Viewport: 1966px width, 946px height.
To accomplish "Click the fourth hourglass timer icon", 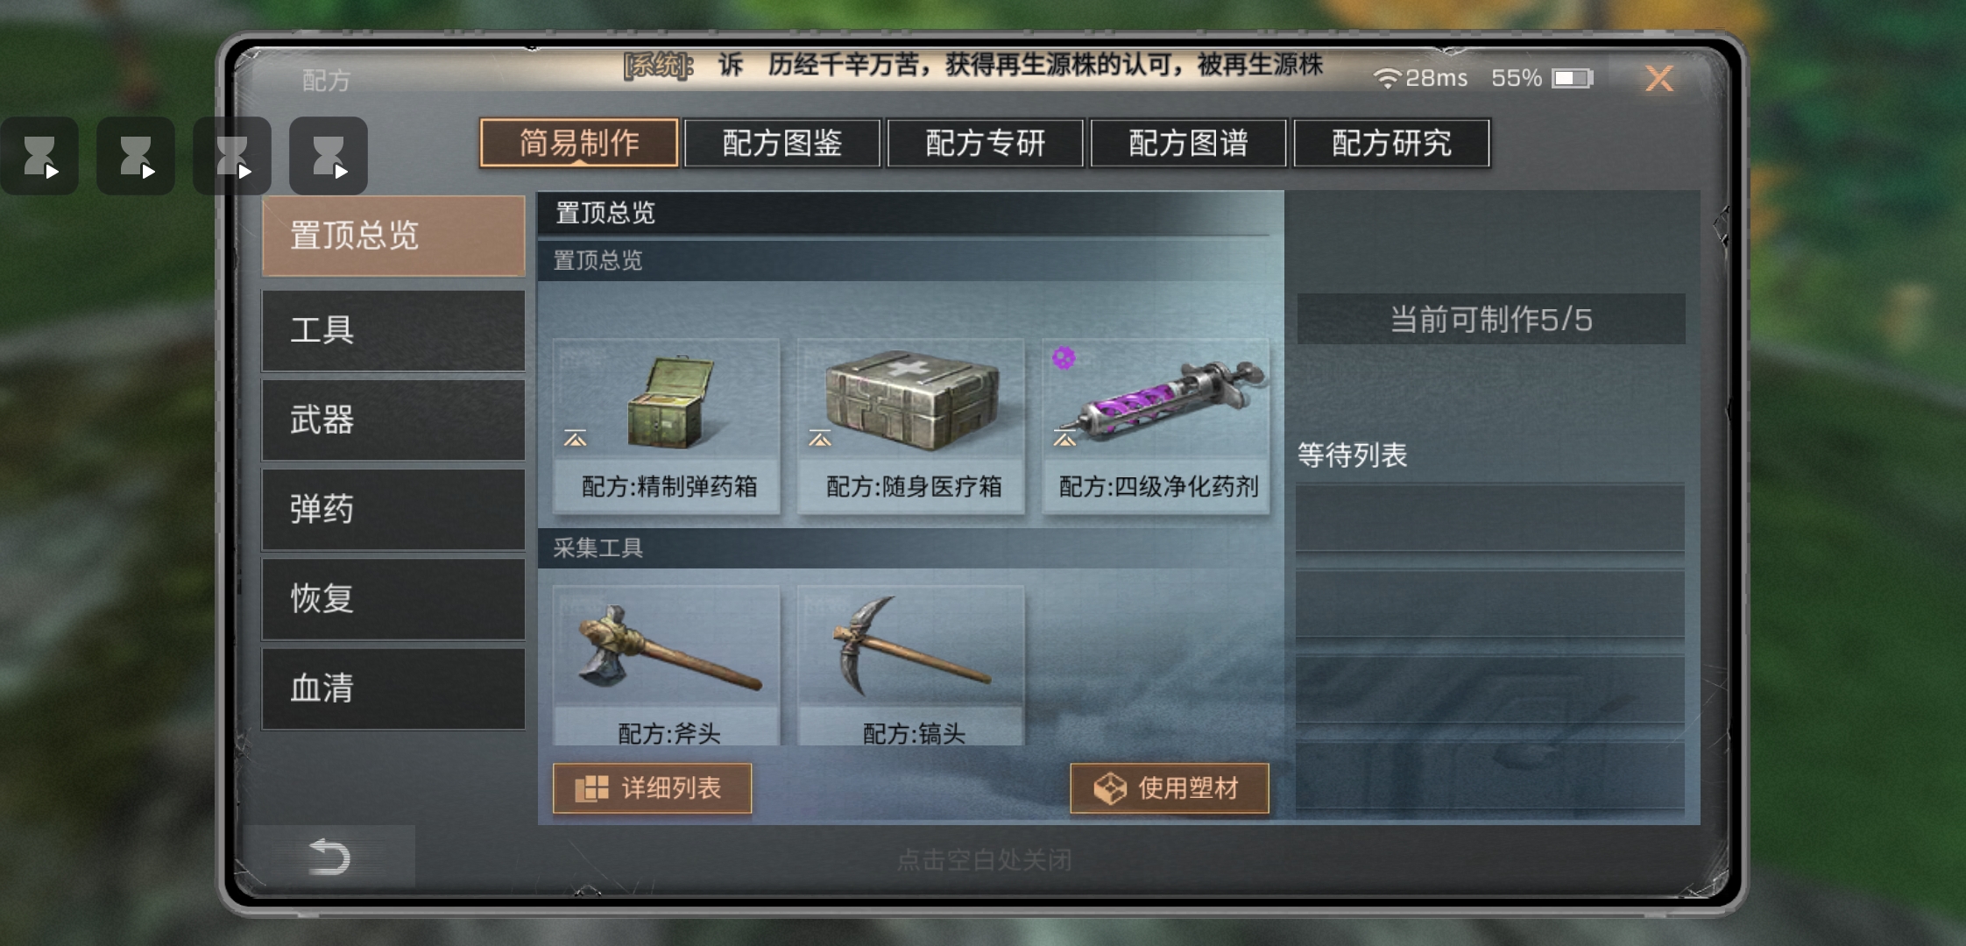I will (329, 156).
